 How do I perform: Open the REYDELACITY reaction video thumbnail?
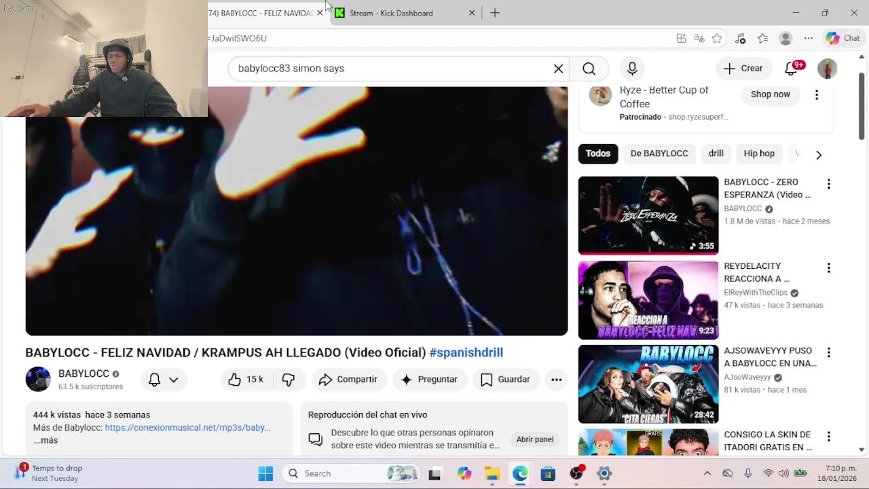pyautogui.click(x=648, y=300)
